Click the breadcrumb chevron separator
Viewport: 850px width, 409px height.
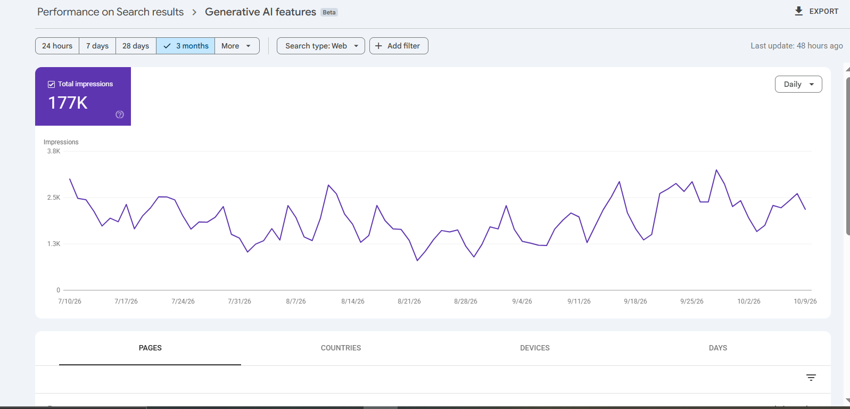194,12
